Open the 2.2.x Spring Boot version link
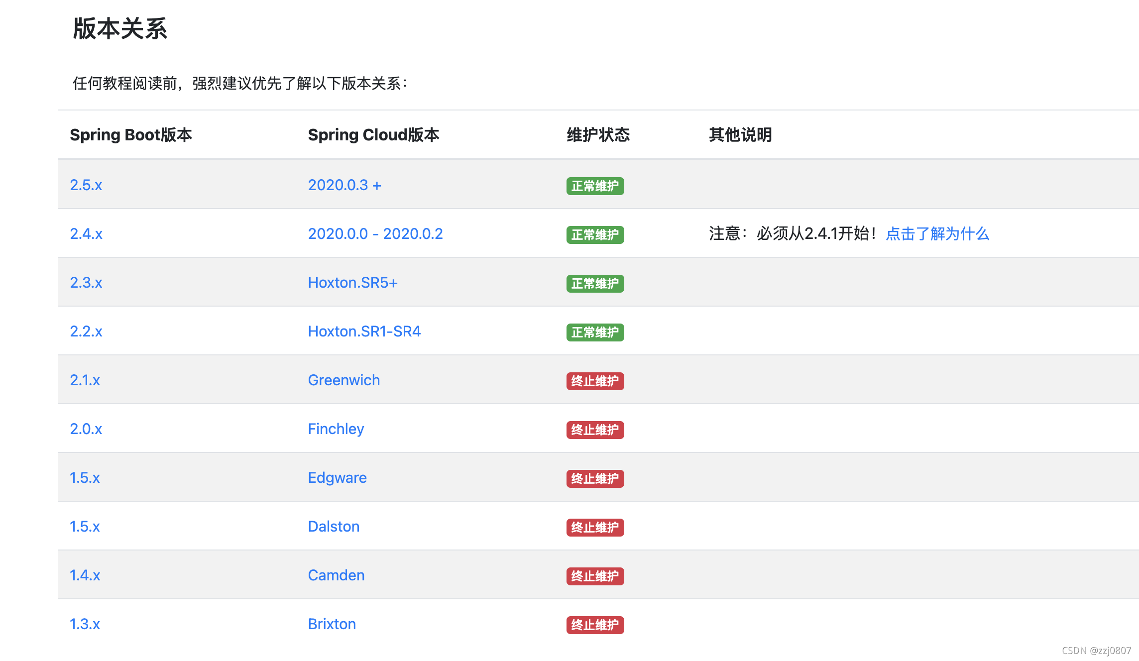 coord(86,331)
